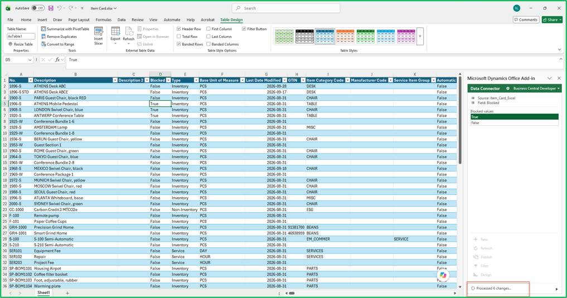This screenshot has height=298, width=567.
Task: Collapse the ribbon with chevron
Action: click(x=559, y=50)
